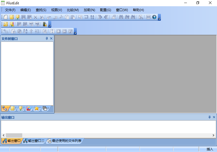Click the find previous binoculars icon

[x=127, y=17]
